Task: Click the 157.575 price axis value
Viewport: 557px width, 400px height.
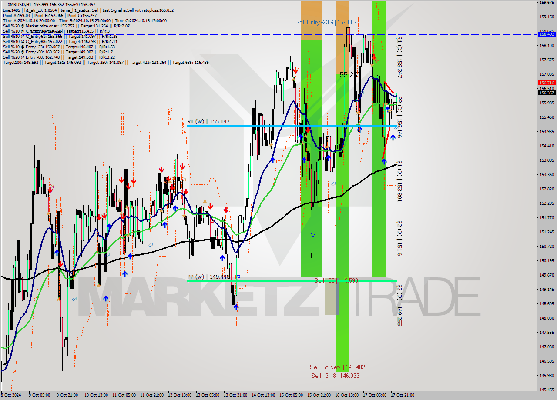Action: click(547, 60)
